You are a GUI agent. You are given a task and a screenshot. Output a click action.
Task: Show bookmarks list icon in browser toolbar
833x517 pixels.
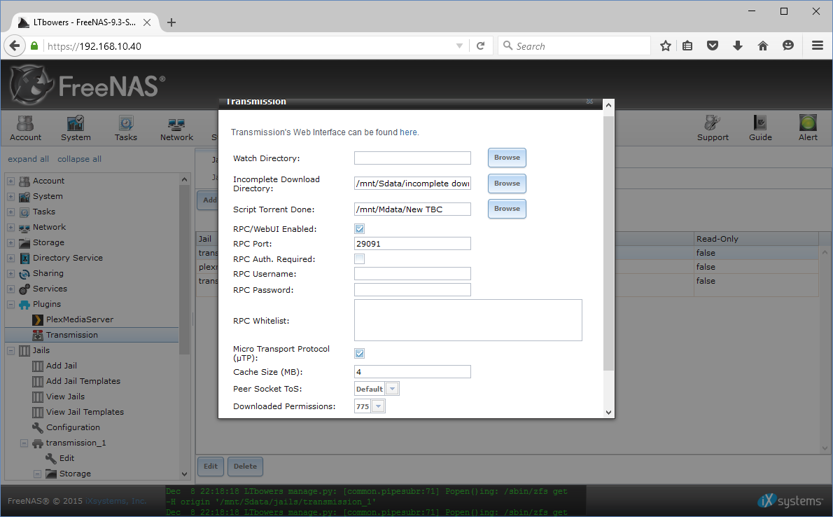pyautogui.click(x=687, y=46)
